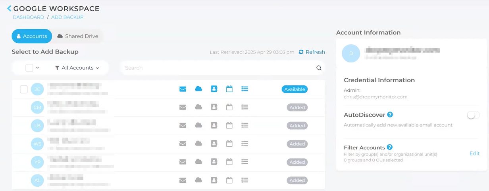Click the tasks list icon in JC row
The width and height of the screenshot is (489, 191).
244,89
